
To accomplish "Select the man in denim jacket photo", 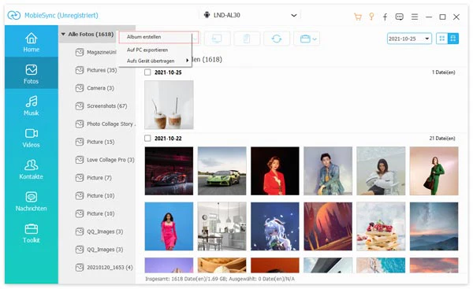I will tap(328, 171).
